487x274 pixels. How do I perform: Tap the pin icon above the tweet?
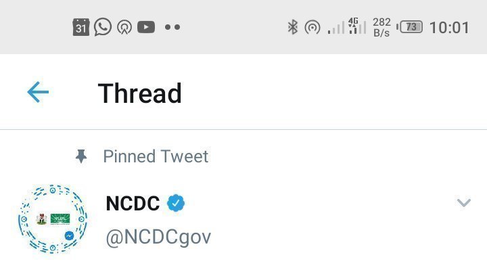82,157
